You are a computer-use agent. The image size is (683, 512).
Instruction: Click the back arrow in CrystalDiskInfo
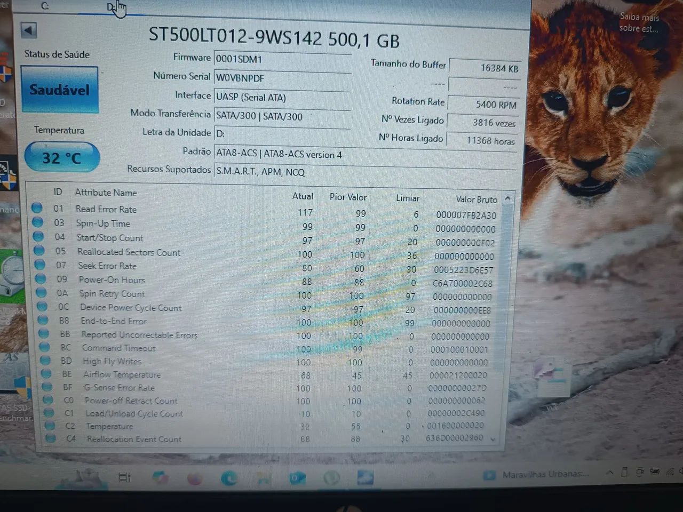click(x=28, y=30)
